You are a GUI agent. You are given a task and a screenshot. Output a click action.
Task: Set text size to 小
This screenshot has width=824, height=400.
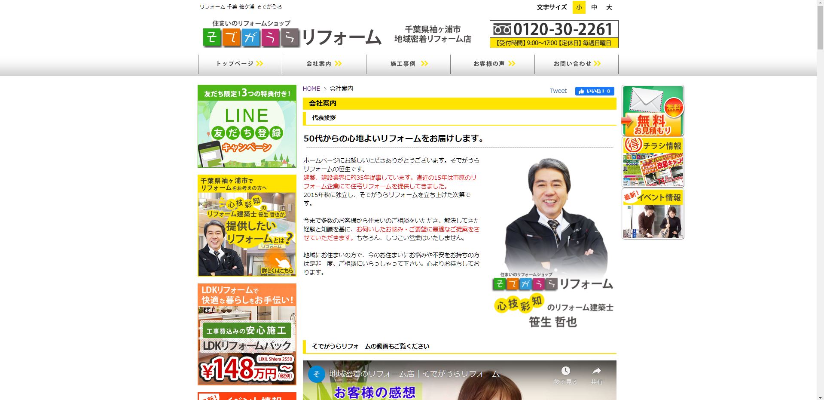(579, 7)
